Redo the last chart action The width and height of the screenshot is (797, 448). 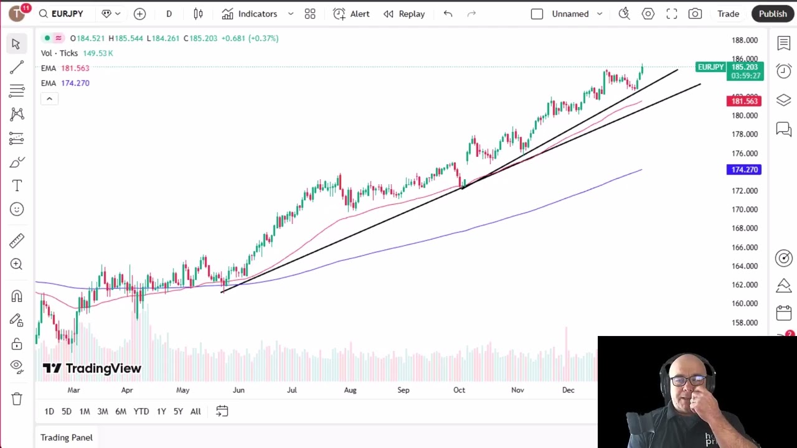[471, 14]
